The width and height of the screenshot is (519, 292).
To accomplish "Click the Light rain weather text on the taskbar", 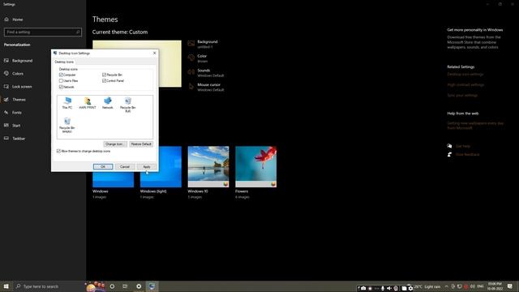I will click(x=432, y=286).
